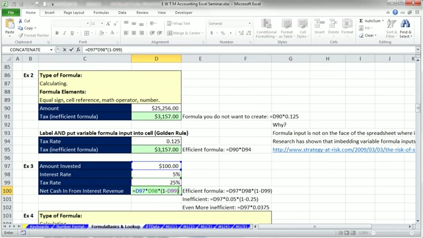This screenshot has width=423, height=238.
Task: Select column D header
Action: pyautogui.click(x=156, y=59)
